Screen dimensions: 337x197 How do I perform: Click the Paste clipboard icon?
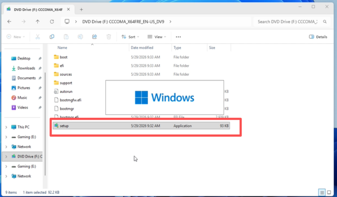(x=66, y=37)
